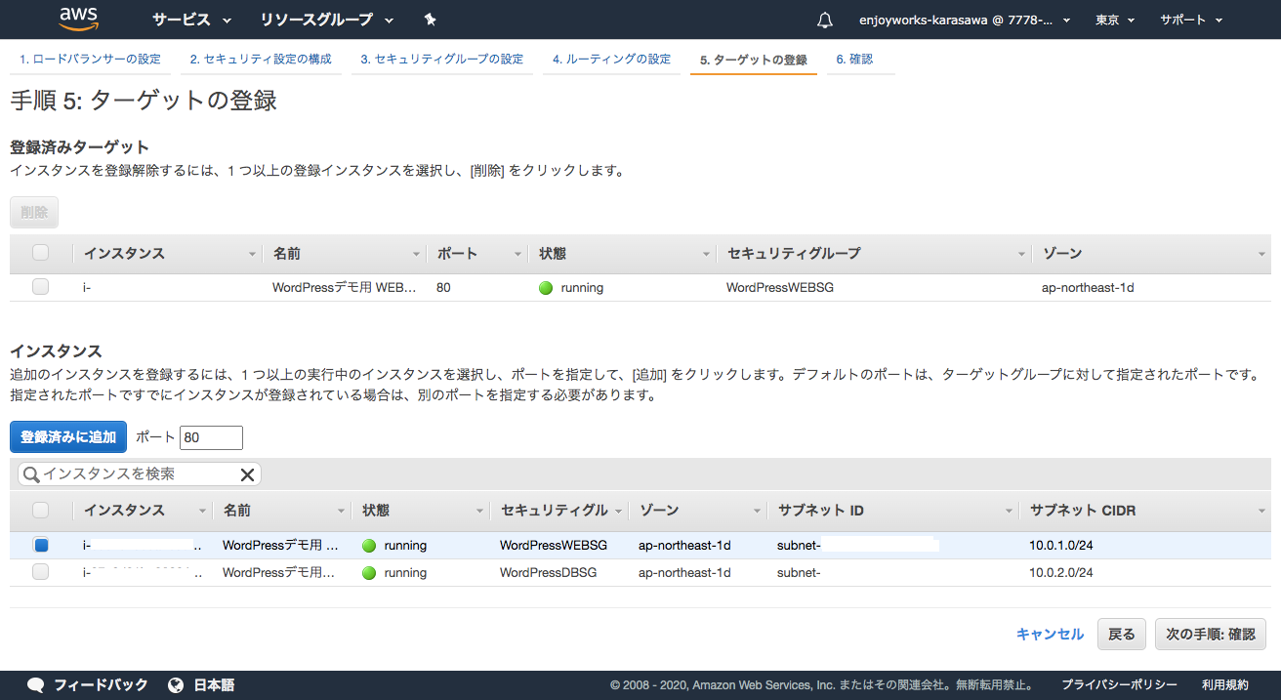Click 次の手順: 確認 button
Image resolution: width=1281 pixels, height=700 pixels.
coord(1211,634)
